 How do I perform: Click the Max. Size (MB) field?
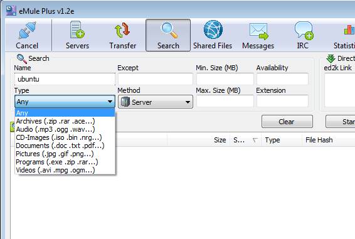pyautogui.click(x=225, y=101)
